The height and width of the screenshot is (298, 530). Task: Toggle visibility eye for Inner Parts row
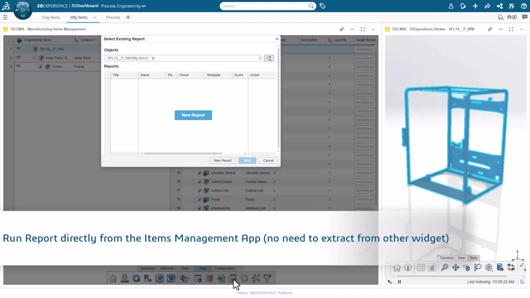[18, 57]
